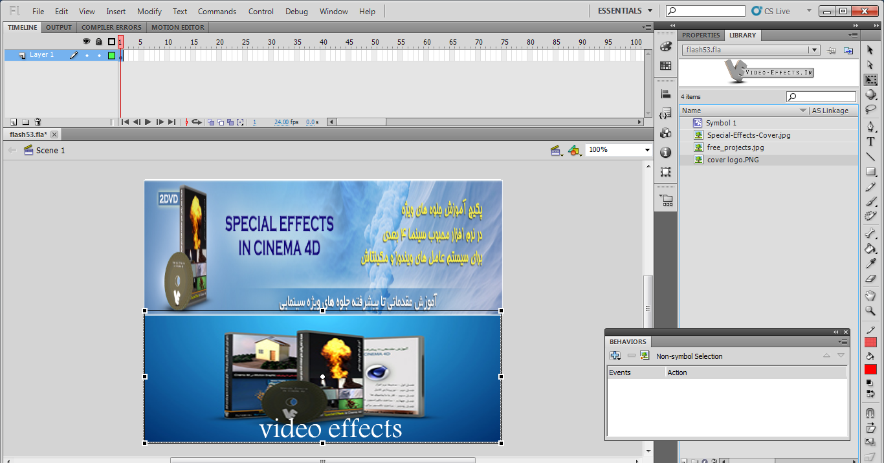Pick the Lasso tool

click(x=870, y=110)
